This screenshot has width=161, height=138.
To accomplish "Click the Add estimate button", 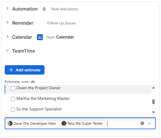I will tap(25, 70).
